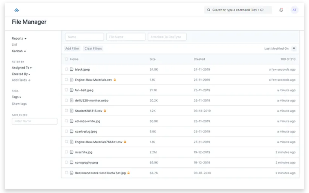309x193 pixels.
Task: Open the Assigned To filter dropdown
Action: tap(21, 68)
